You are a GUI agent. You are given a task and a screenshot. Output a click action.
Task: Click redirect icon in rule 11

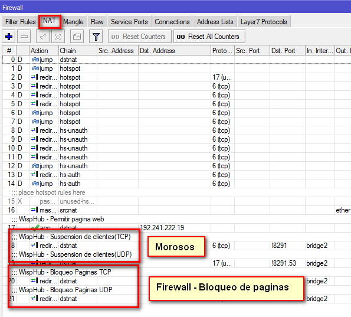point(34,157)
